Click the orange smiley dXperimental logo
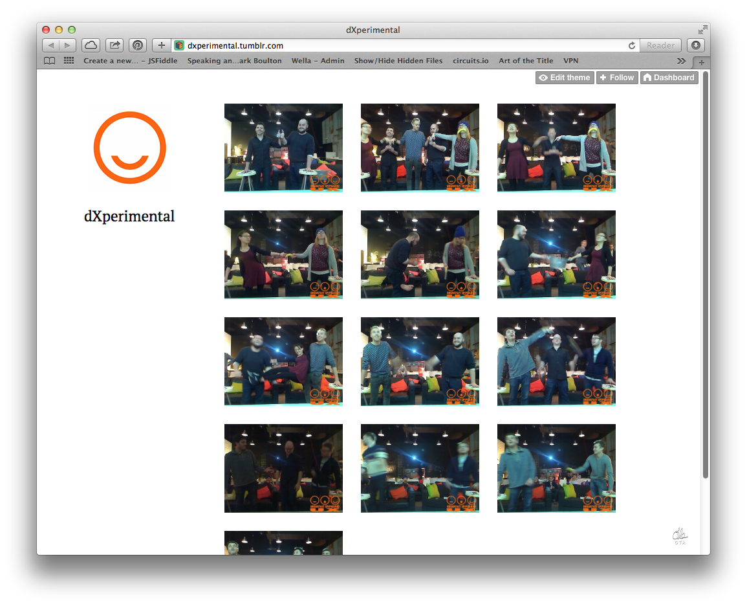747x606 pixels. [x=130, y=148]
